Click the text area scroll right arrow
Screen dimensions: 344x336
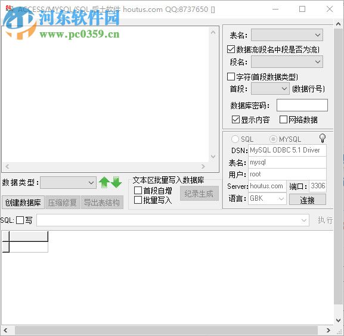[x=203, y=167]
